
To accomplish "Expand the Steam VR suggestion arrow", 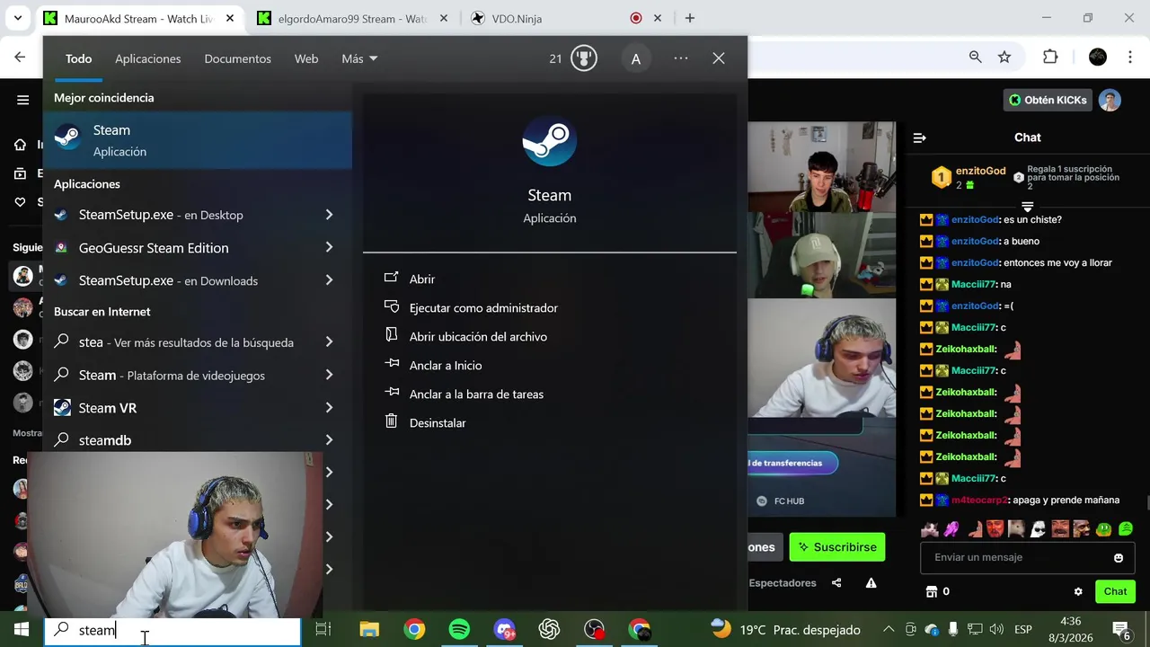I will pyautogui.click(x=329, y=408).
